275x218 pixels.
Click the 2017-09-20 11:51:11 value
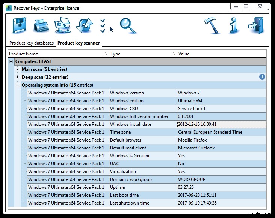coord(222,195)
